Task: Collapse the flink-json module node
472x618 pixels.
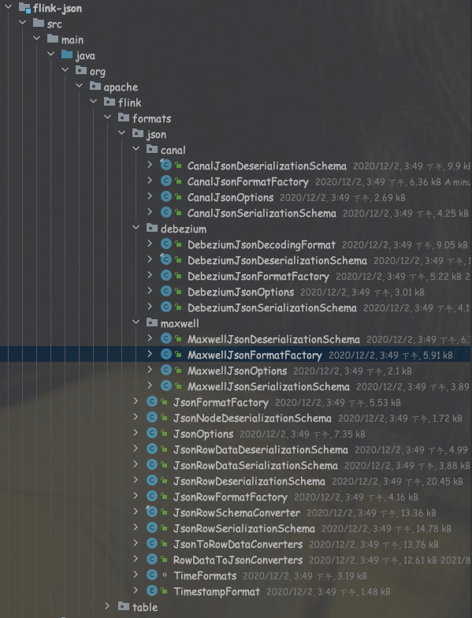Action: pos(8,6)
